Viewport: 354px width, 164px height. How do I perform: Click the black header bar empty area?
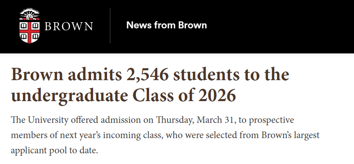[280, 26]
